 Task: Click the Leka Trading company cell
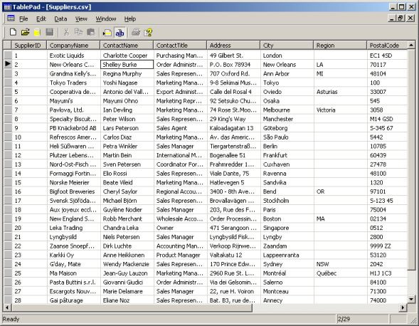point(73,228)
